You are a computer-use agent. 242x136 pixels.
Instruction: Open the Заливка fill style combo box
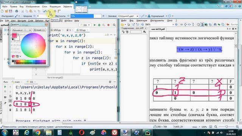128,16
